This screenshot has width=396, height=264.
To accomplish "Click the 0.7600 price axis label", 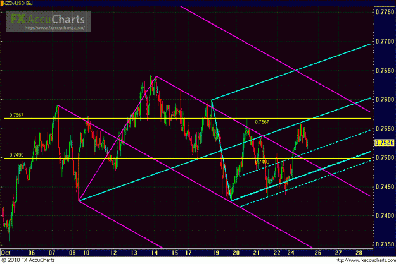I will tap(385, 99).
